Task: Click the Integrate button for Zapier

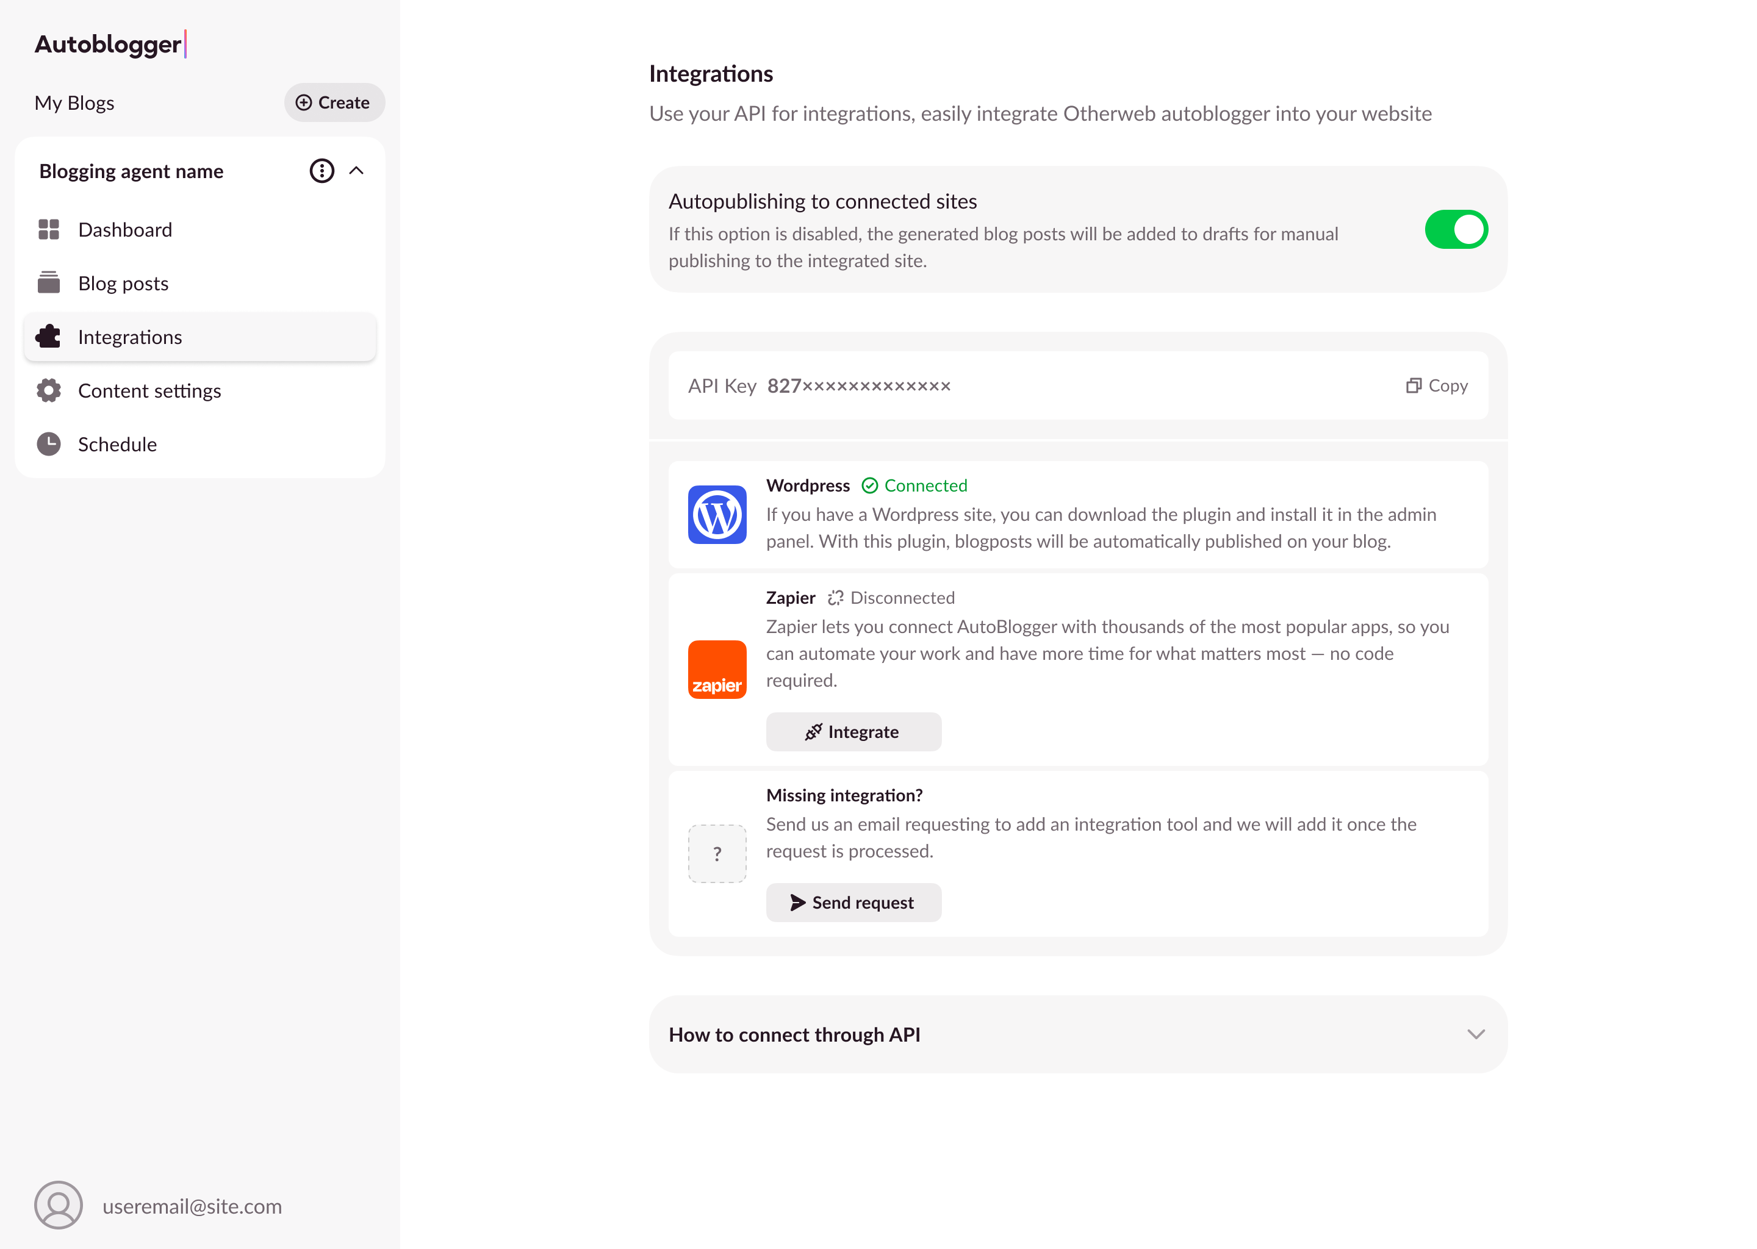Action: click(x=852, y=731)
